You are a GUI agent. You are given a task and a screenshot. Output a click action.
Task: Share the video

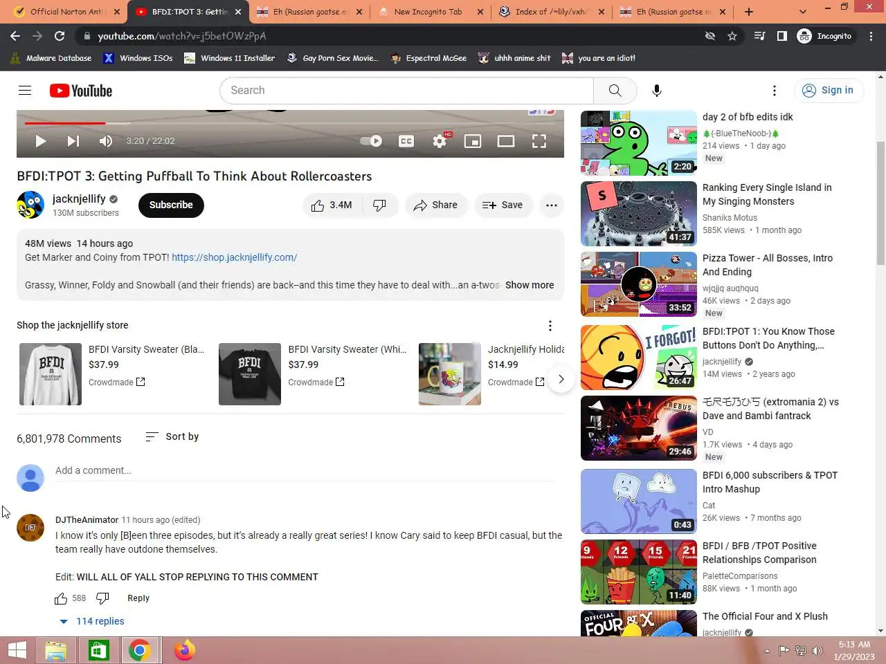point(435,205)
